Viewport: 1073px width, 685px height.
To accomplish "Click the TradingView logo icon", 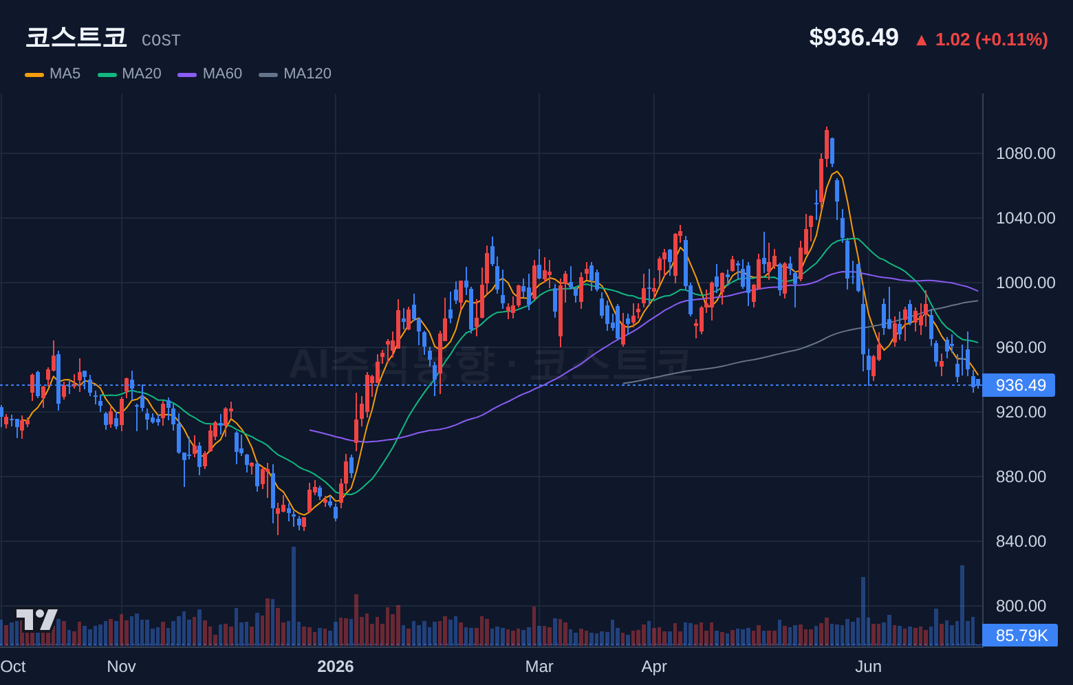I will point(37,620).
